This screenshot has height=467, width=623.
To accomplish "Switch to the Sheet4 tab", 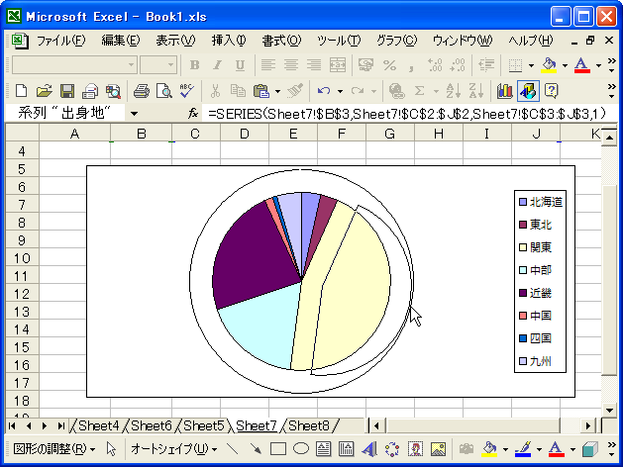I will click(99, 425).
